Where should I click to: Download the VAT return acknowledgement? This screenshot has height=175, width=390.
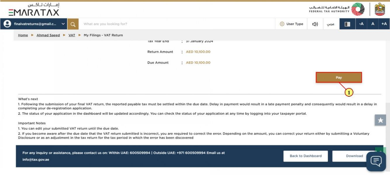pos(355,156)
